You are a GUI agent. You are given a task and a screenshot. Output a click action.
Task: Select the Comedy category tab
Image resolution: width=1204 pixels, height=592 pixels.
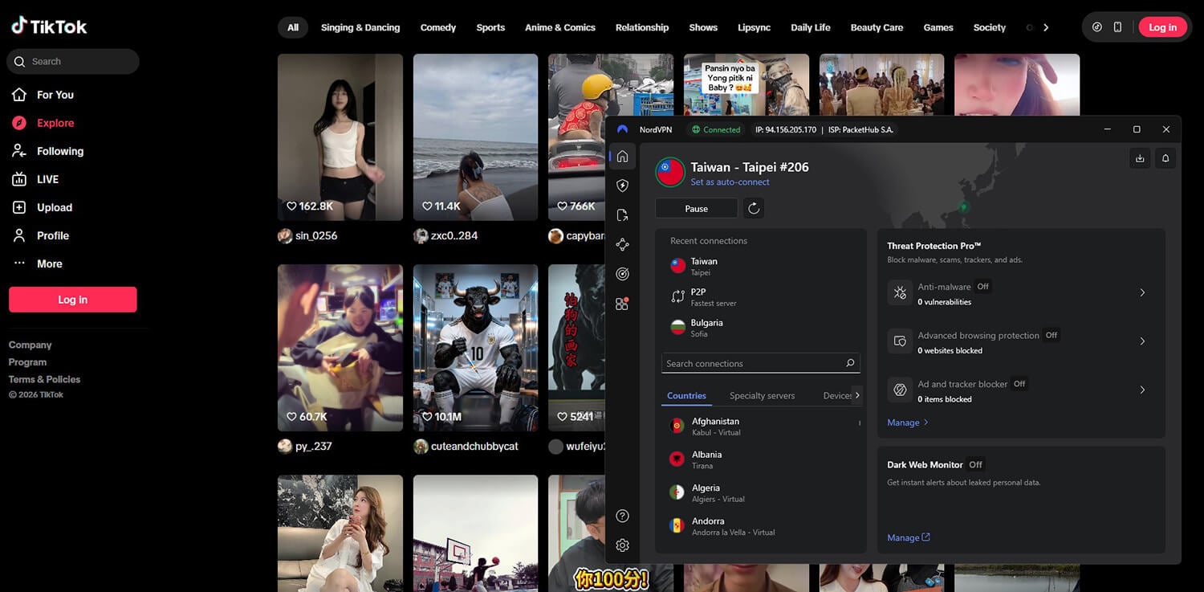[437, 27]
